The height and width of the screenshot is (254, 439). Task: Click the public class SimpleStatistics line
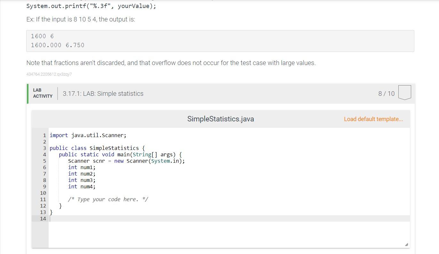(97, 148)
